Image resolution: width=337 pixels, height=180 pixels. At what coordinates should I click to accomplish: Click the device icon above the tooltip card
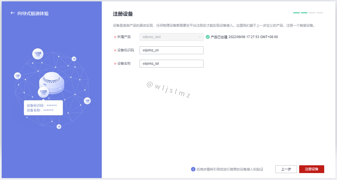[x=43, y=92]
